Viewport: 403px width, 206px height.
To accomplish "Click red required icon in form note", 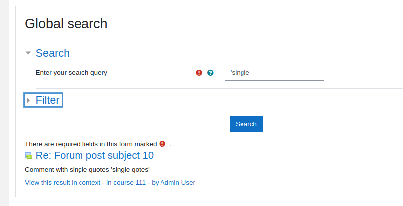I will click(162, 144).
